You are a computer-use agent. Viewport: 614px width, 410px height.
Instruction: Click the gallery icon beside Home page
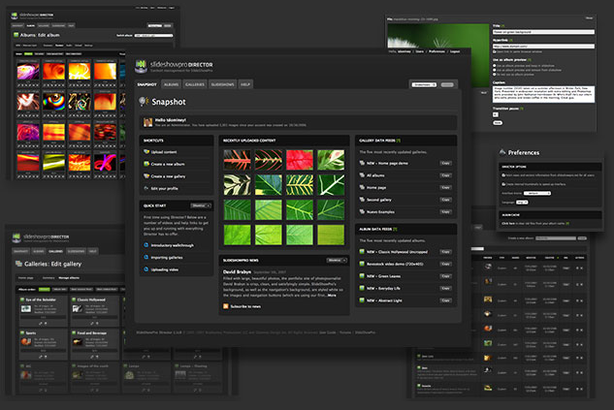(x=362, y=187)
